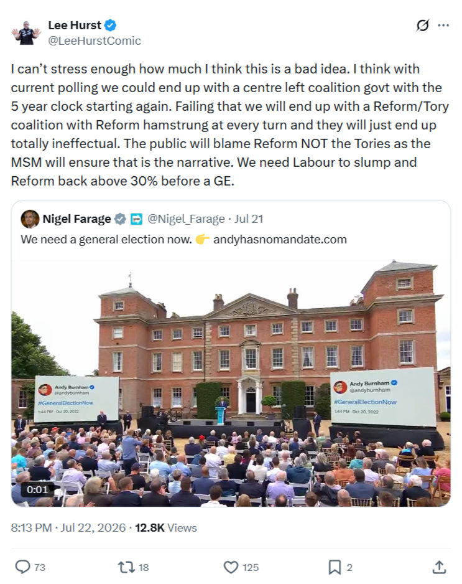Open Lee Hurst's profile avatar

point(26,33)
